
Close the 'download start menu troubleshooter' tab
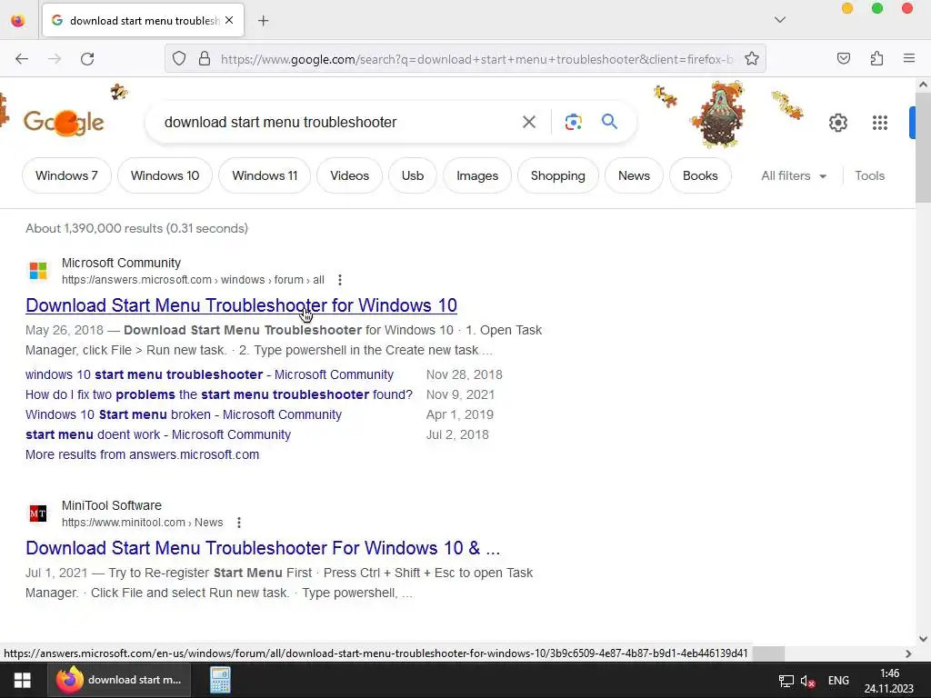tap(229, 20)
